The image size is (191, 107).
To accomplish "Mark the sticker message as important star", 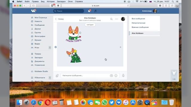I will pos(120,47).
